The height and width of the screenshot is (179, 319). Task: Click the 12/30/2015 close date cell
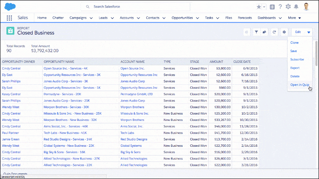(248, 133)
